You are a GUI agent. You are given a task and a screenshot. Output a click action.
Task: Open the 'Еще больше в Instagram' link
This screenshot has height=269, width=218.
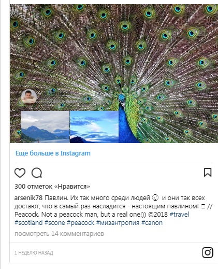[53, 153]
